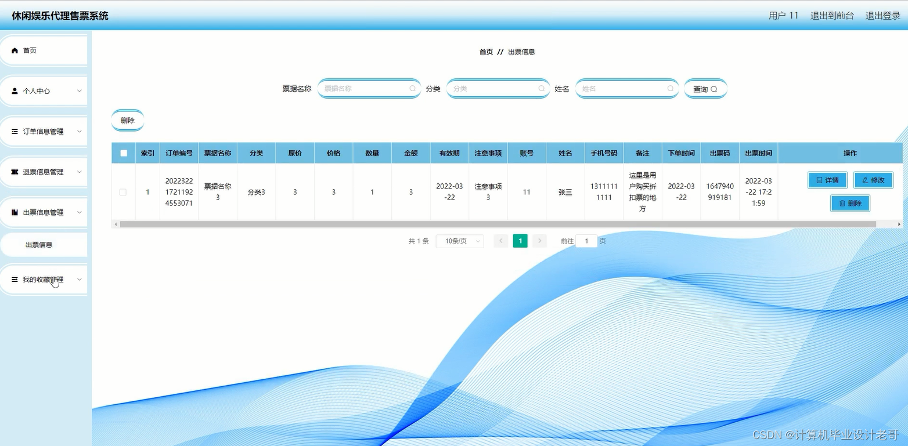Click the 订单编号 column header
The width and height of the screenshot is (908, 446).
pos(179,153)
